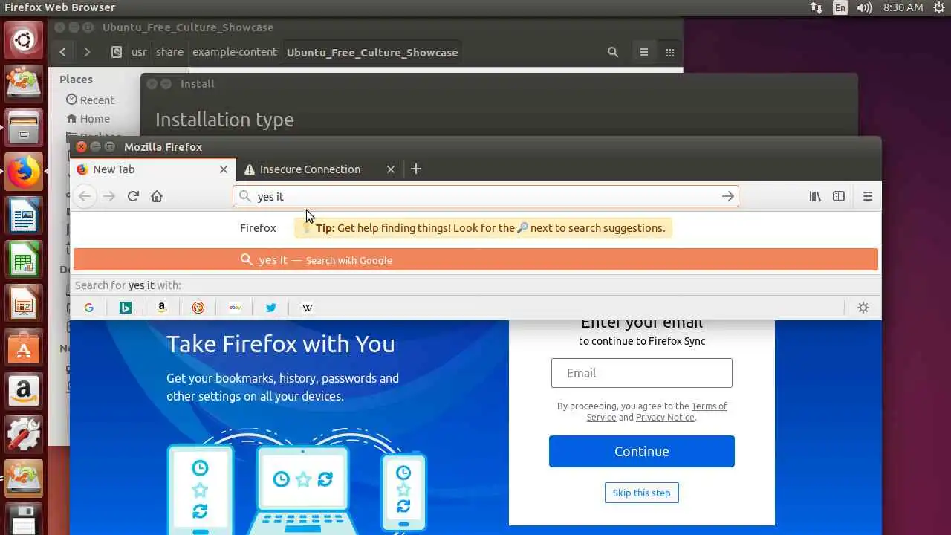The image size is (951, 535).
Task: Switch to the Insecure Connection tab
Action: (x=319, y=169)
